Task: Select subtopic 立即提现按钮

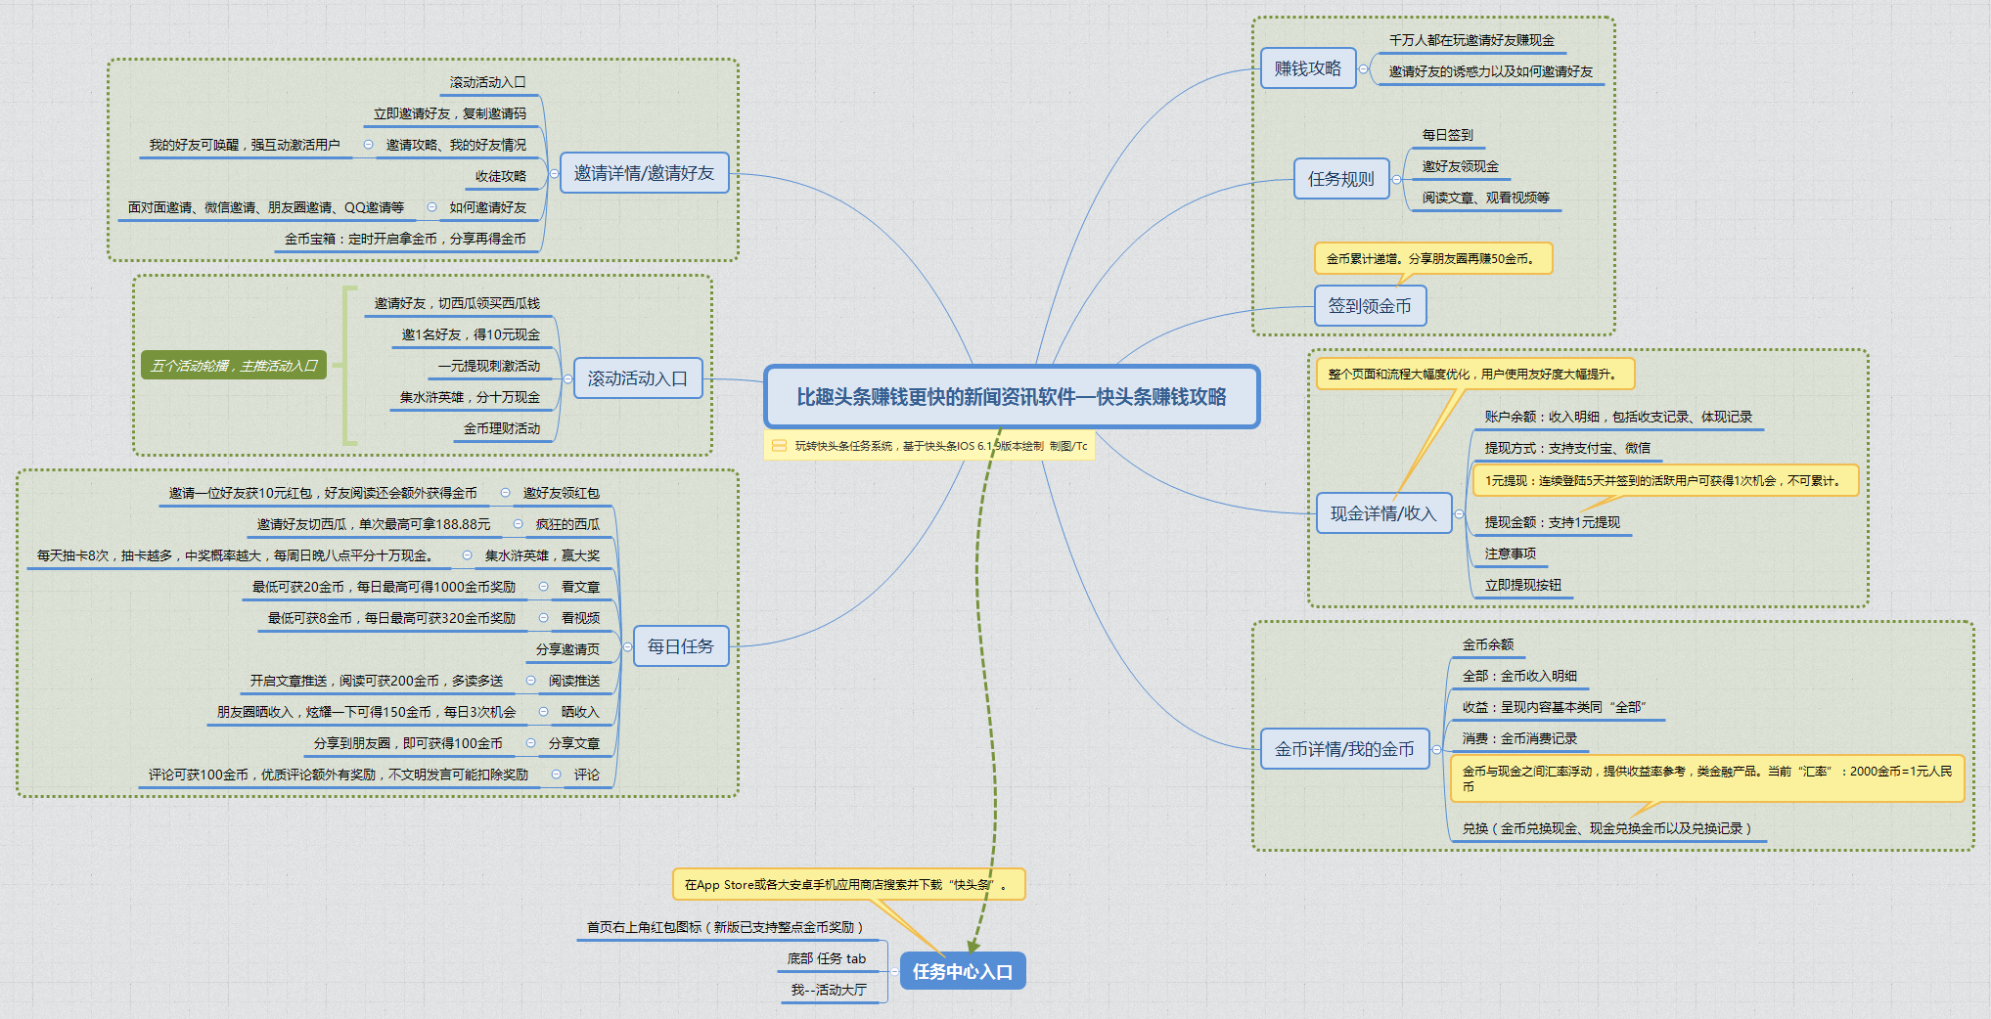Action: coord(1523,586)
